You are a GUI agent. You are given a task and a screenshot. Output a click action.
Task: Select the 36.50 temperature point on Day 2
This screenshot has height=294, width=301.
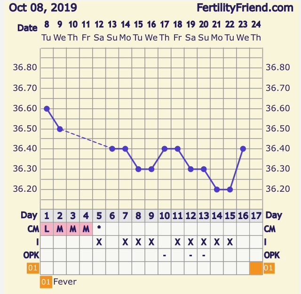(60, 129)
